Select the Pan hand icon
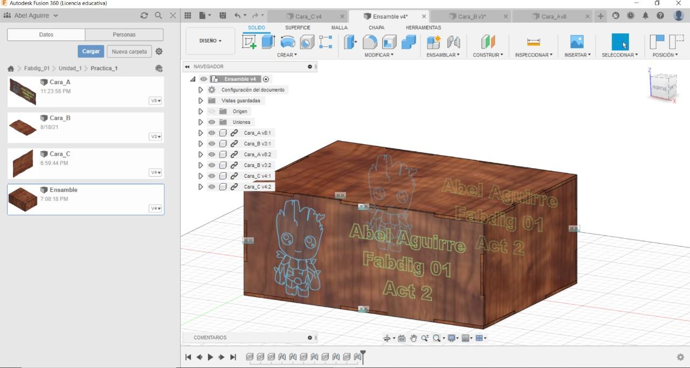The height and width of the screenshot is (368, 690). [x=413, y=338]
